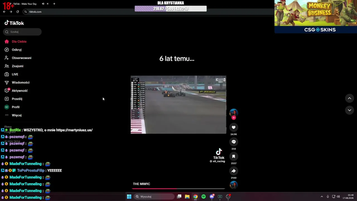Click the Prześlij upload plus icon

coord(7,99)
